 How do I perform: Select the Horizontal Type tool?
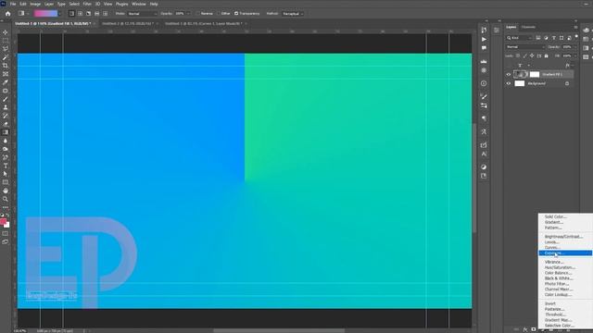6,166
